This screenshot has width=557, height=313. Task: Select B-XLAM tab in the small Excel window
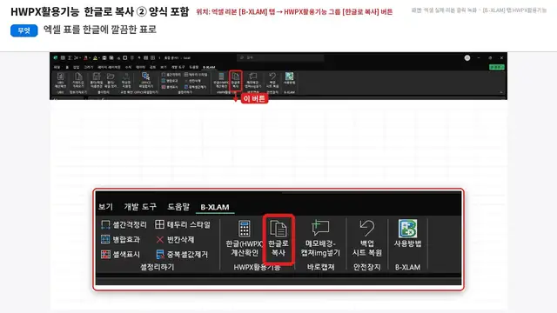209,67
